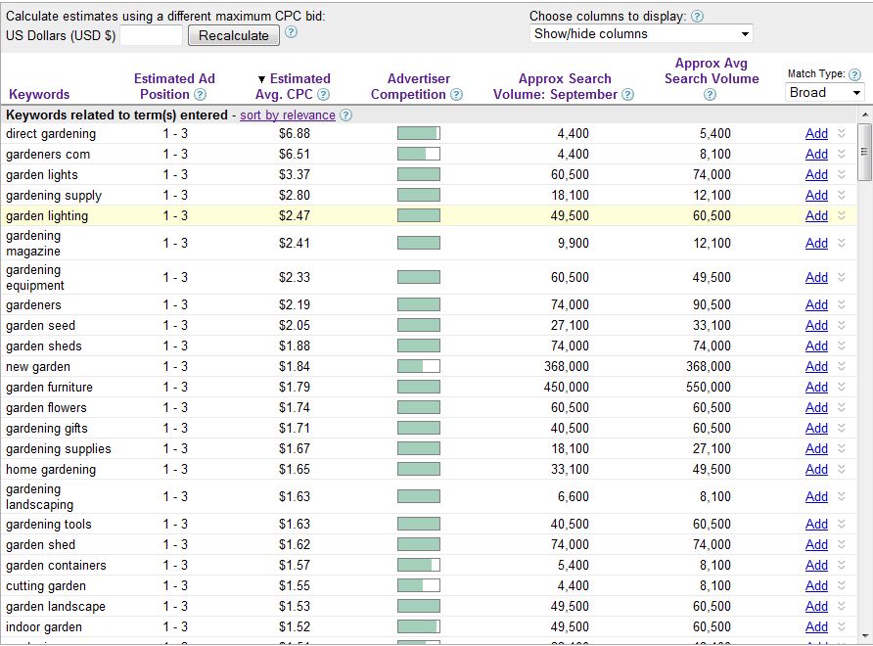
Task: Click help icon beside Estimated Avg. CPC
Action: (x=323, y=95)
